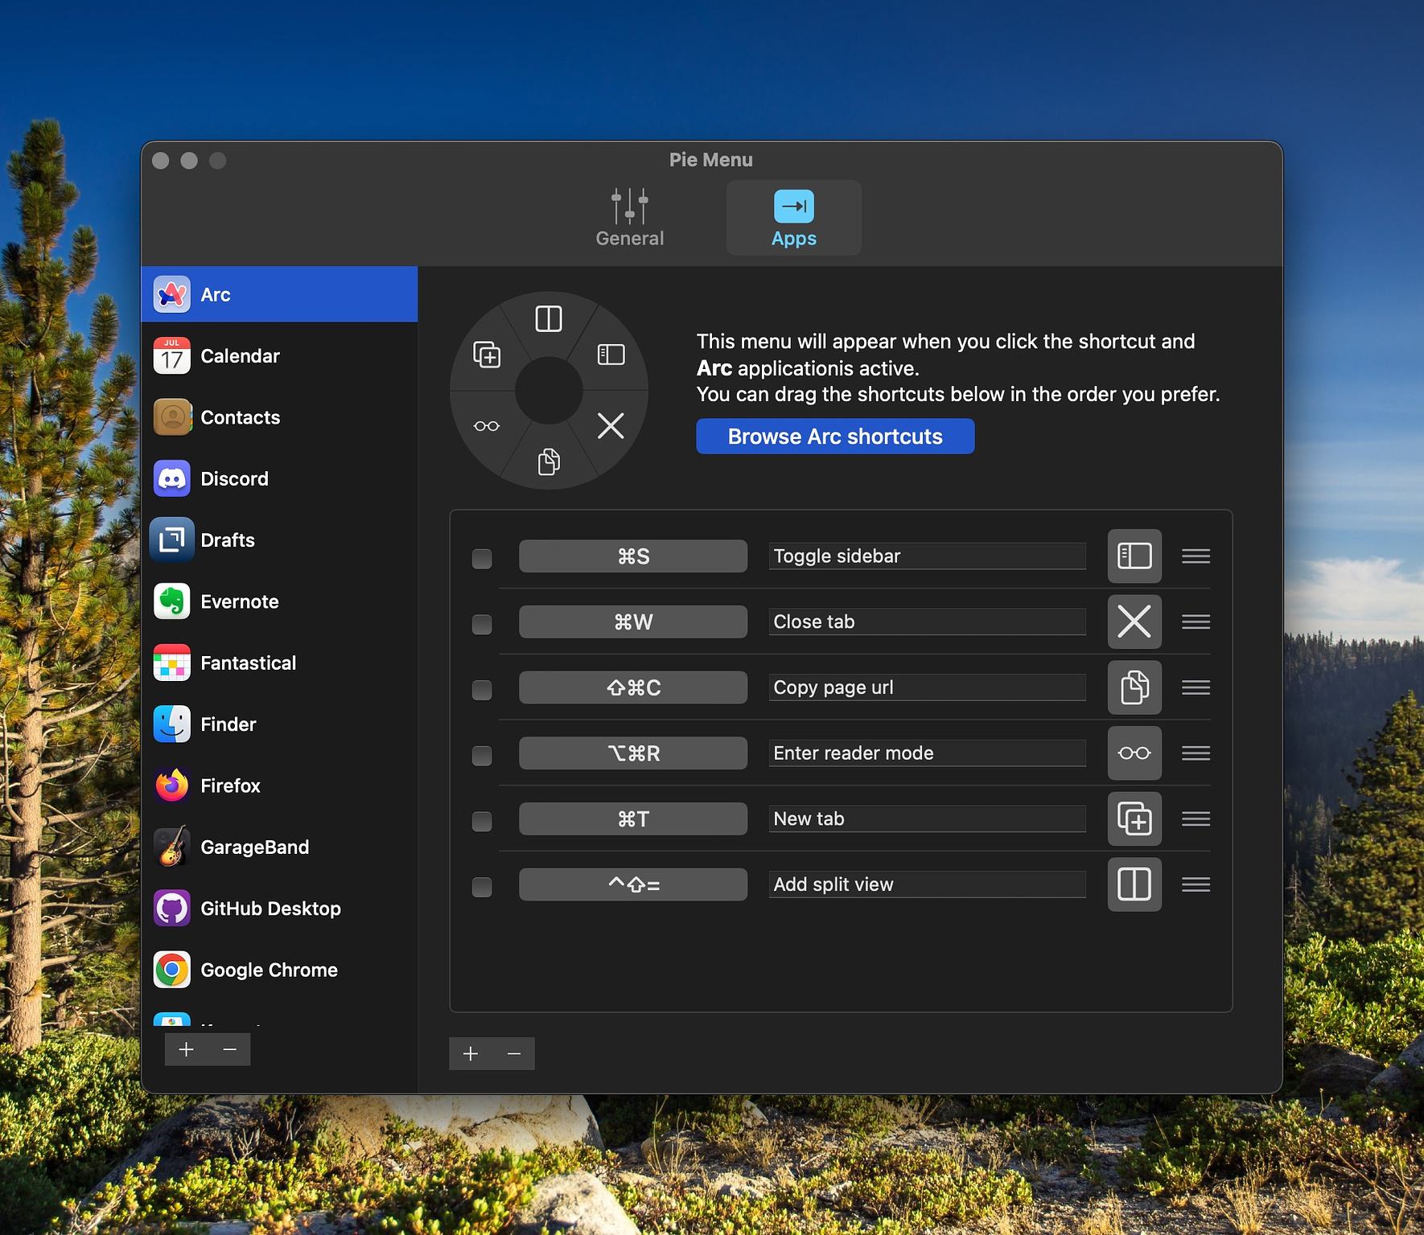Check the Copy page url row checkbox
Image resolution: width=1424 pixels, height=1235 pixels.
pyautogui.click(x=482, y=691)
